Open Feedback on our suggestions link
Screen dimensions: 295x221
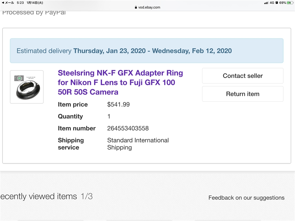[x=246, y=198]
